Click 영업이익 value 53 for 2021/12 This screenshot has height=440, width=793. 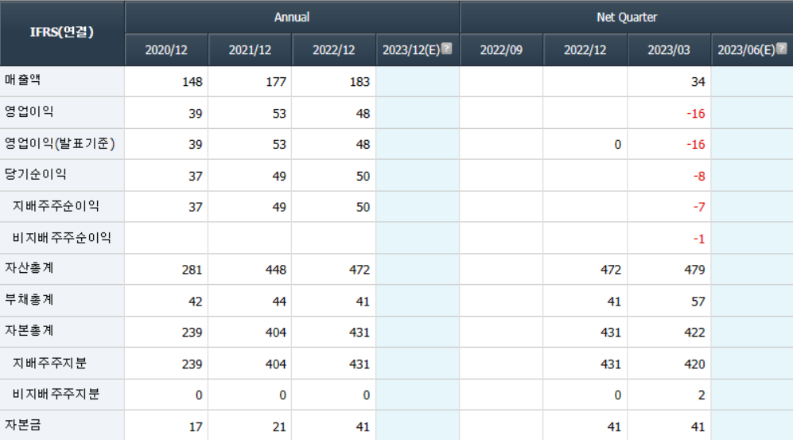[x=279, y=114]
